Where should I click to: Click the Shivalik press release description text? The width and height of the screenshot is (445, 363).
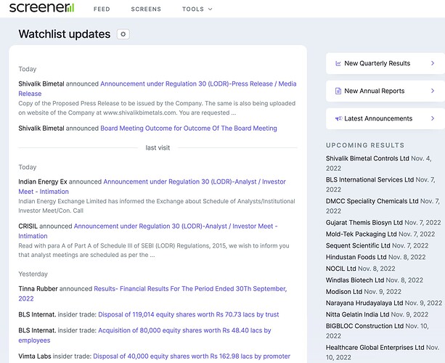tap(157, 108)
